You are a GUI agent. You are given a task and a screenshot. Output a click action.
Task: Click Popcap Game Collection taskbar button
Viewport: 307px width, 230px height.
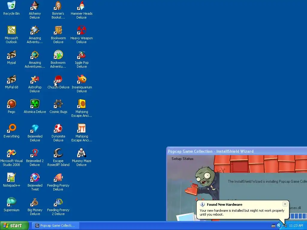point(55,226)
